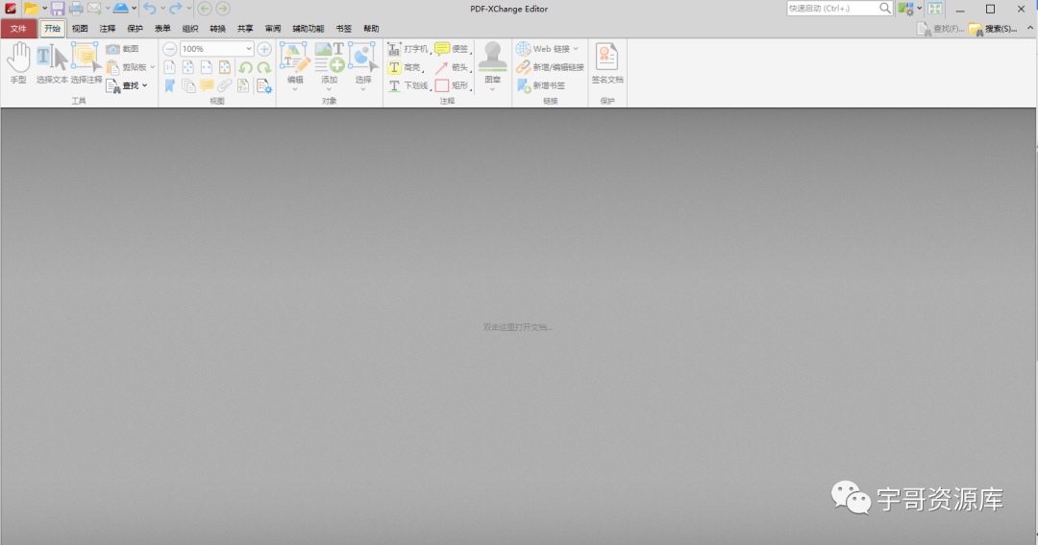This screenshot has height=545, width=1038.
Task: Click the blue redo arrow
Action: pos(176,9)
